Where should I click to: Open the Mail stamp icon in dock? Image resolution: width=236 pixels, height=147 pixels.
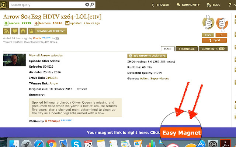pyautogui.click(x=63, y=144)
